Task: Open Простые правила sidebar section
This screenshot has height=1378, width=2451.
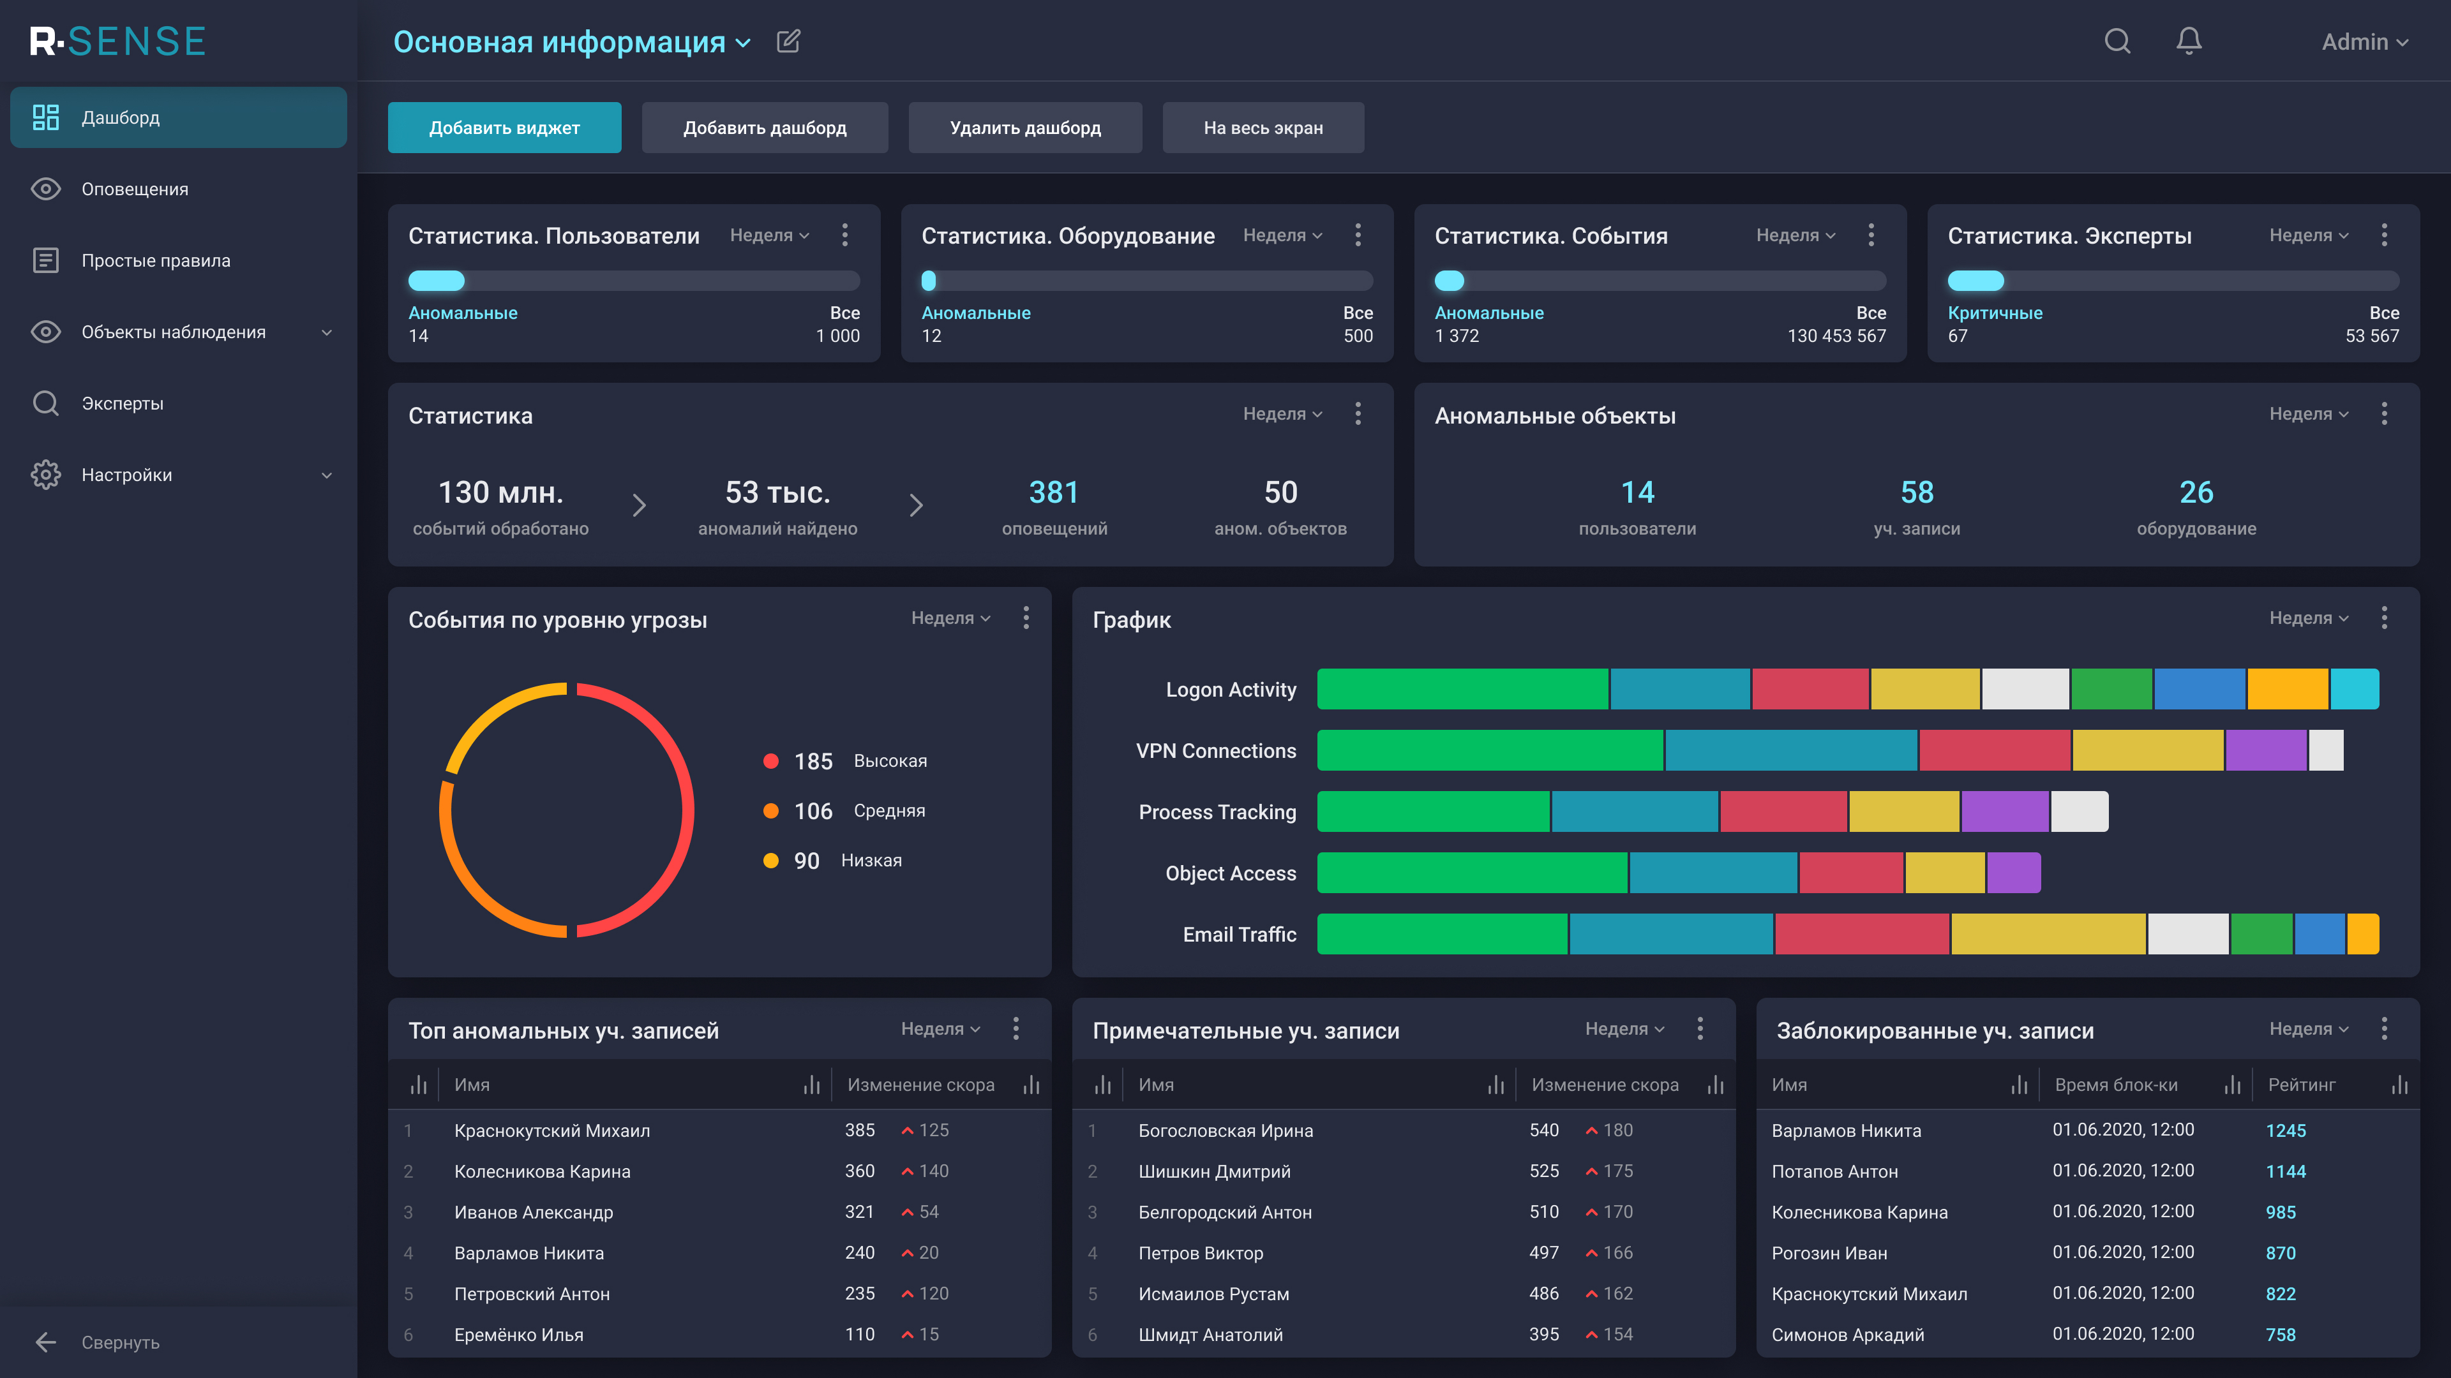Action: [155, 260]
